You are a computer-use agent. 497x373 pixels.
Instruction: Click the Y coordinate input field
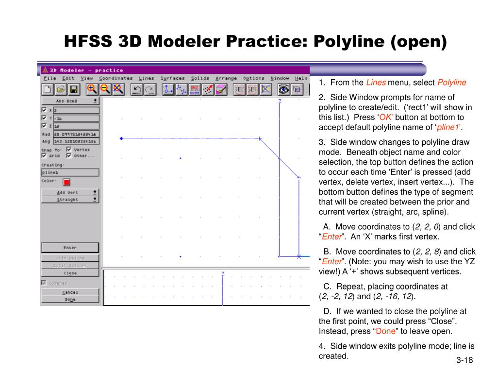tap(76, 118)
